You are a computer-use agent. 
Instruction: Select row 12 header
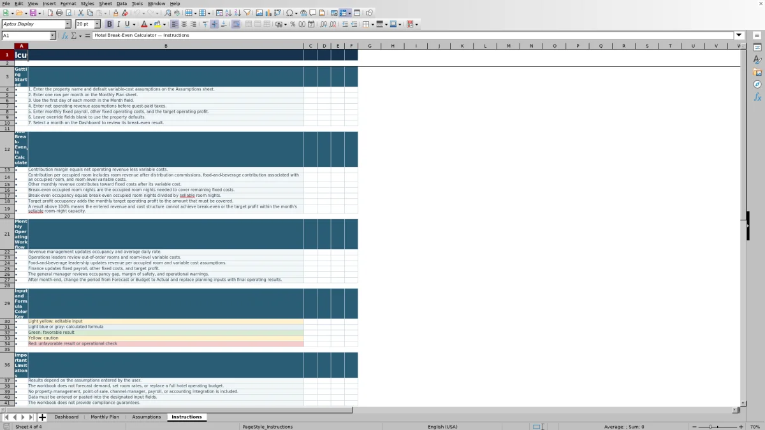(7, 149)
